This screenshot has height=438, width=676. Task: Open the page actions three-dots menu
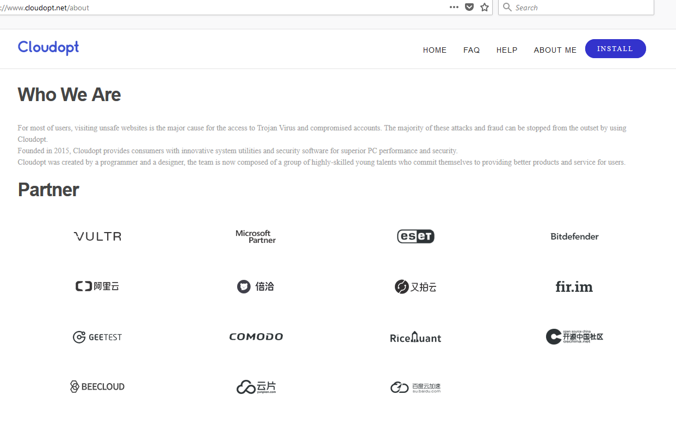pyautogui.click(x=454, y=8)
